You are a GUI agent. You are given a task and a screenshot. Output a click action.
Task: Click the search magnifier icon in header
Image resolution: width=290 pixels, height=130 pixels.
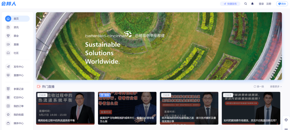point(246,4)
